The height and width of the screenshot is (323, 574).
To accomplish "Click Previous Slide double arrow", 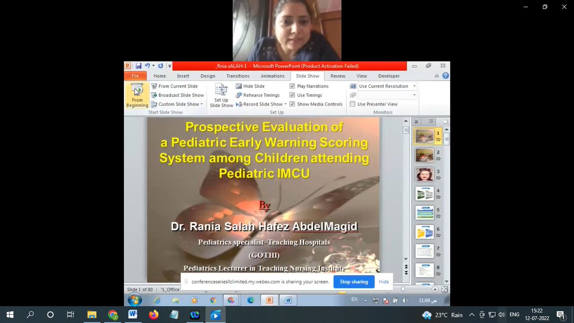I will pyautogui.click(x=407, y=266).
